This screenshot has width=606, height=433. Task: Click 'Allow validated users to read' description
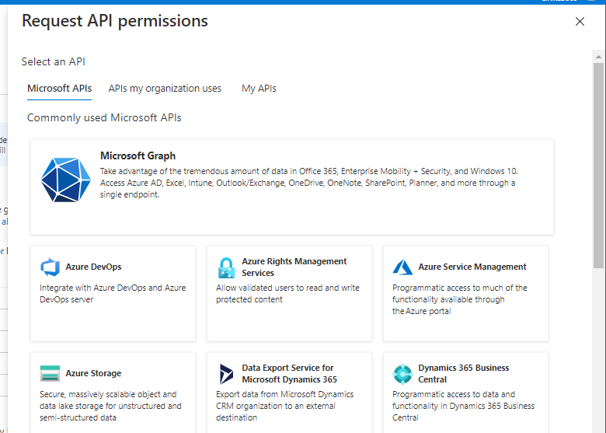tap(287, 293)
